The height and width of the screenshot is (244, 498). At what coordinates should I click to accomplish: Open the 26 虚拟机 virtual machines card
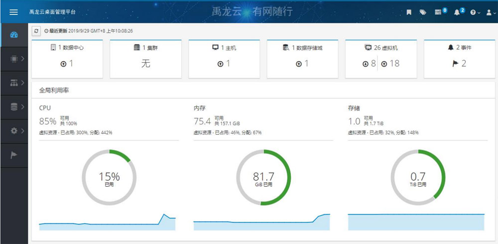tap(381, 48)
